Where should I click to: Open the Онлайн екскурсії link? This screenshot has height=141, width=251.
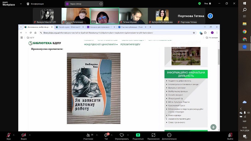[x=175, y=95]
